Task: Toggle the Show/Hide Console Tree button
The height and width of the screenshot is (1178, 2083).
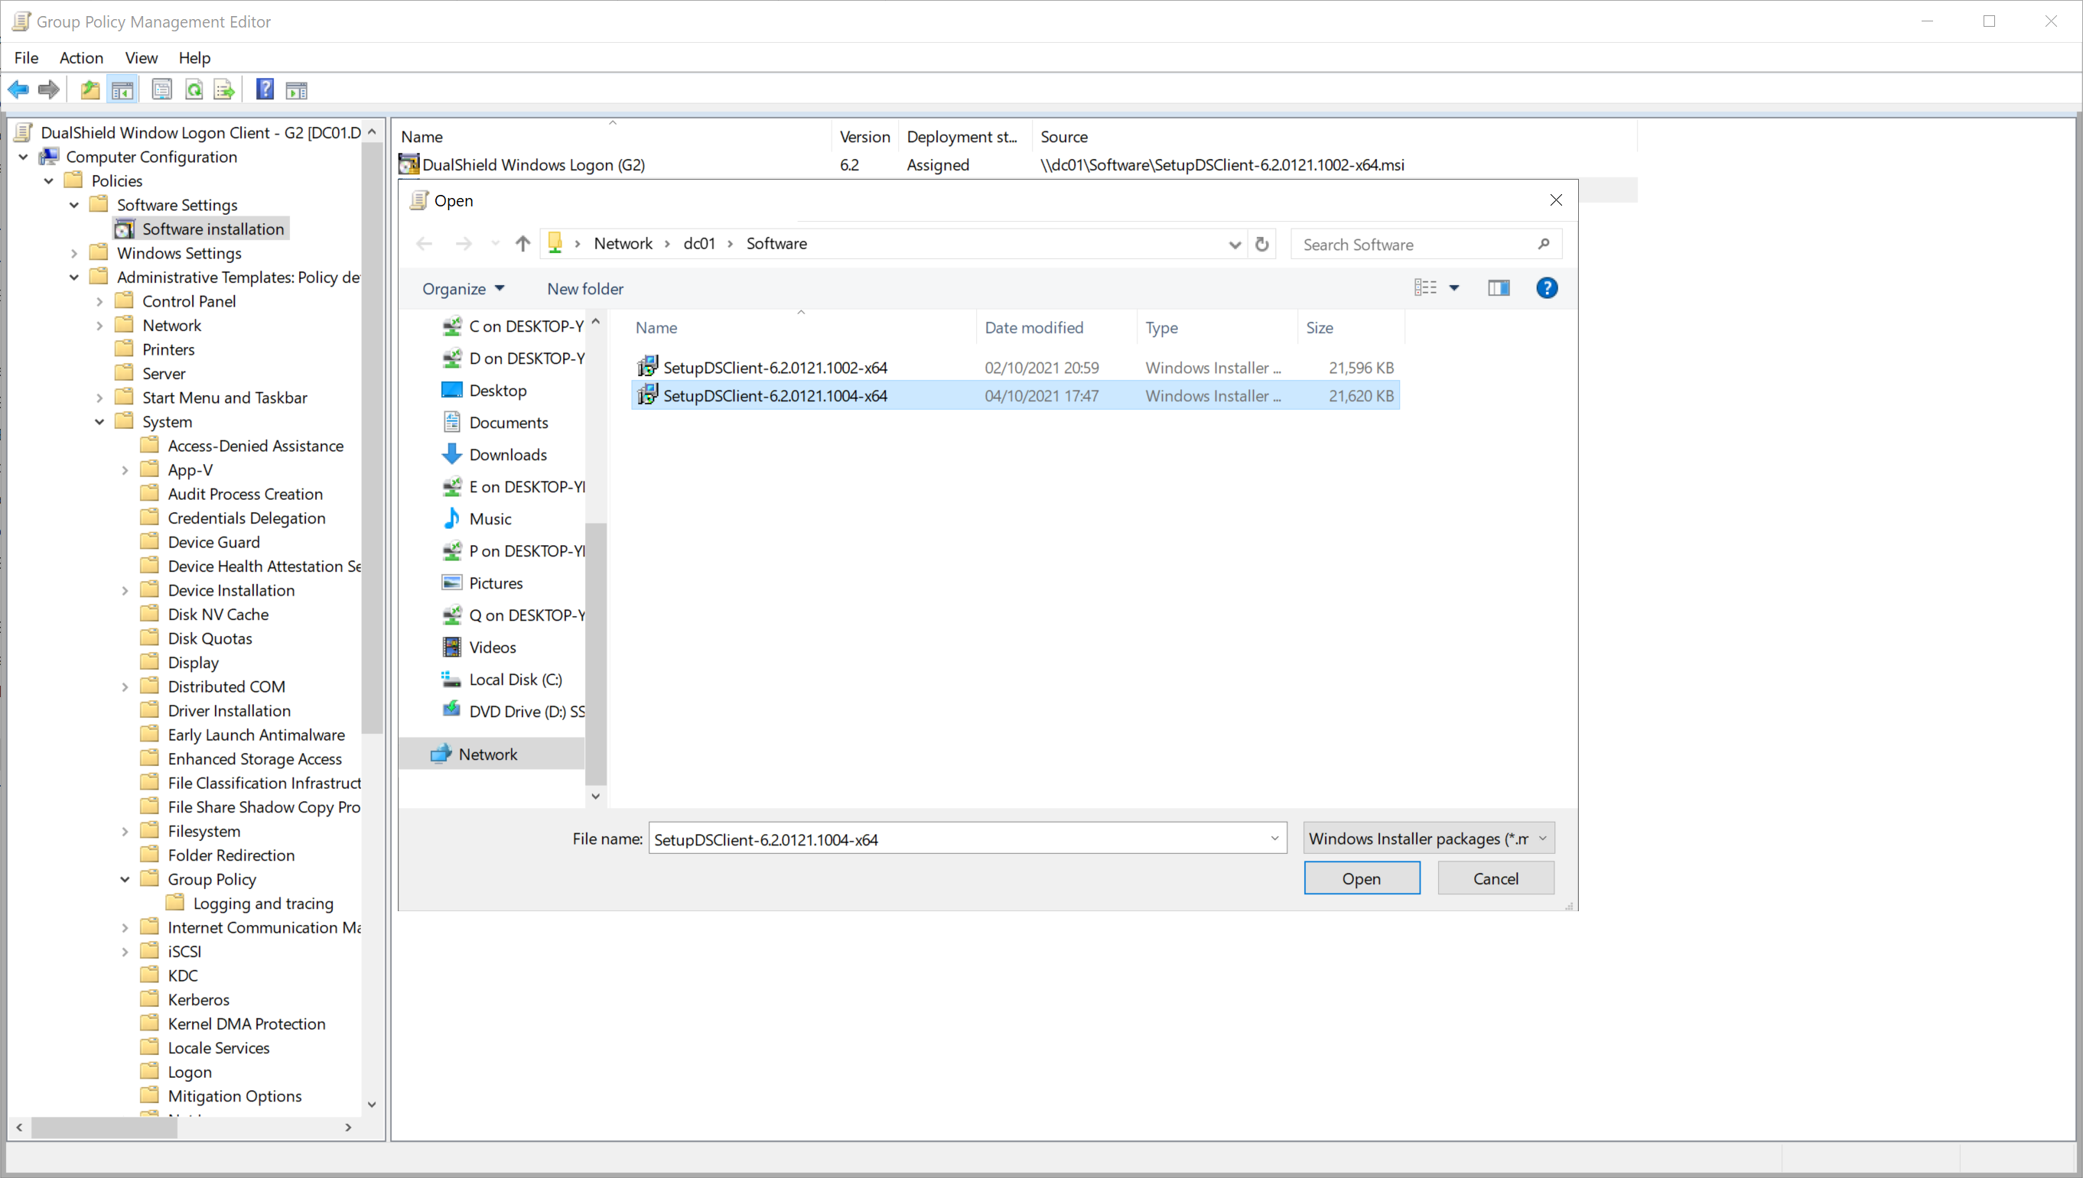Action: click(x=122, y=89)
